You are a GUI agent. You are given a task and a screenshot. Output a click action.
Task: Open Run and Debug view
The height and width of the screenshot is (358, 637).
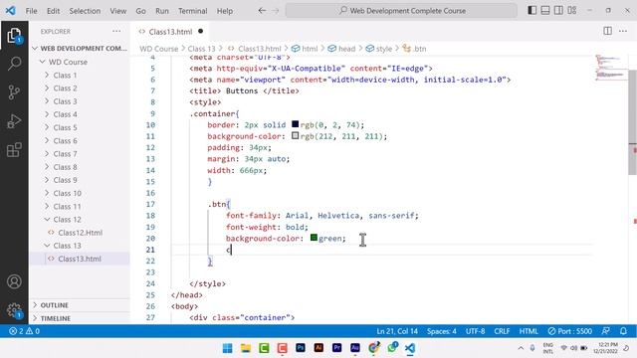click(14, 121)
